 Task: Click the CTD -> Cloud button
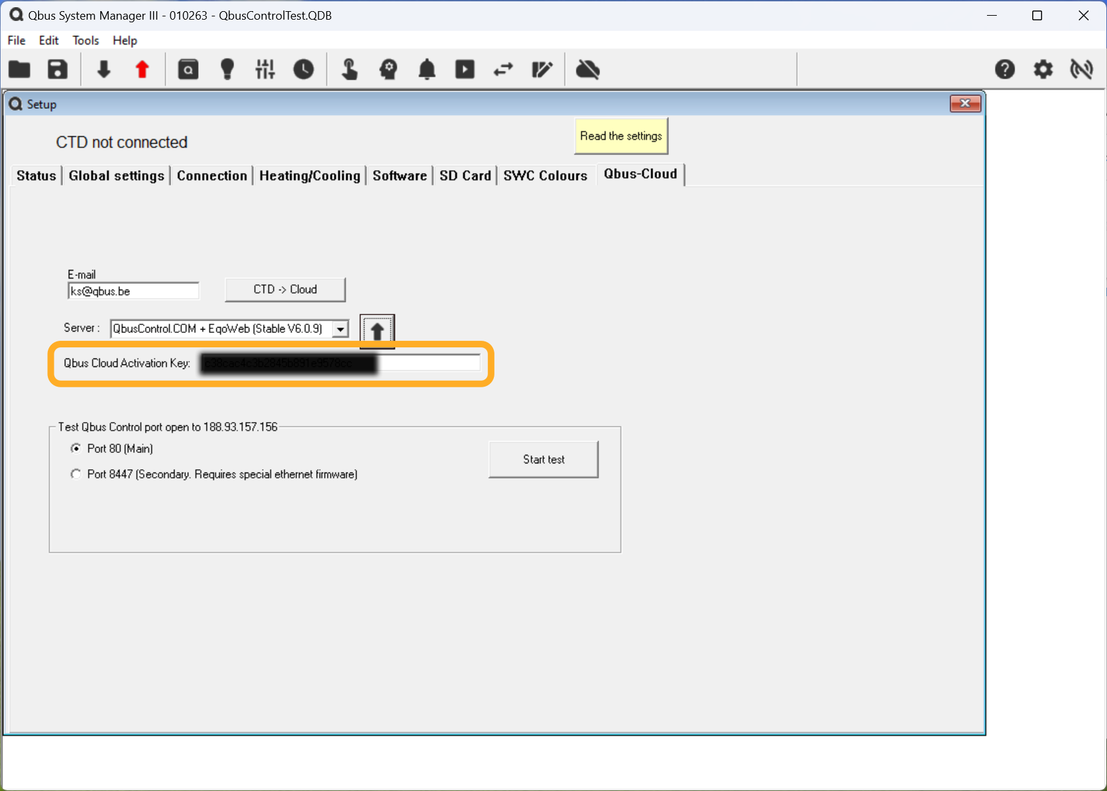(x=285, y=290)
